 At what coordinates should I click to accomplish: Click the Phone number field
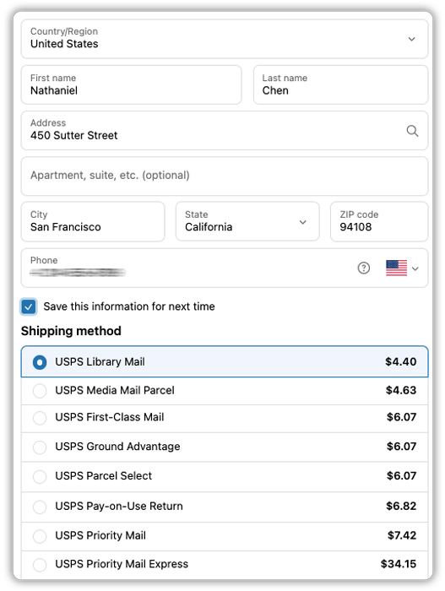(225, 268)
